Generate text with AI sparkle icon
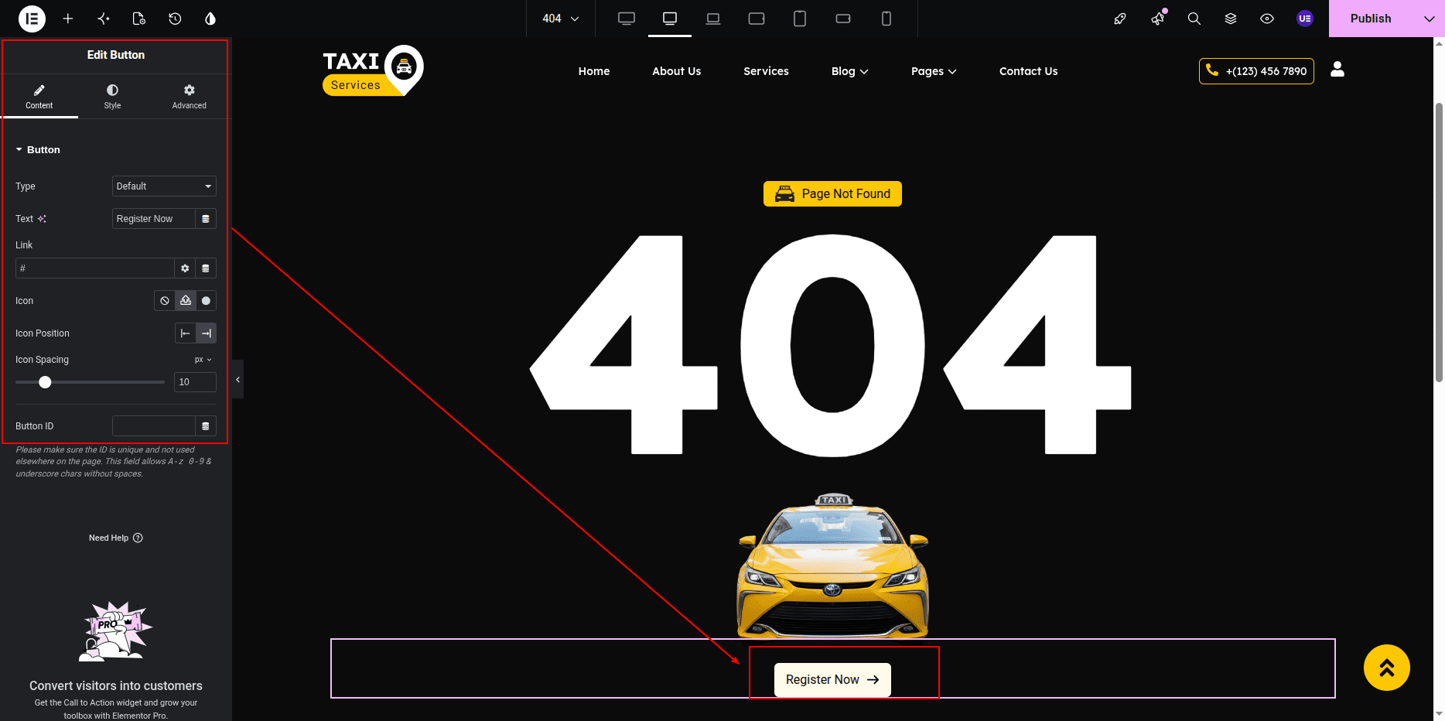Image resolution: width=1445 pixels, height=721 pixels. click(42, 219)
